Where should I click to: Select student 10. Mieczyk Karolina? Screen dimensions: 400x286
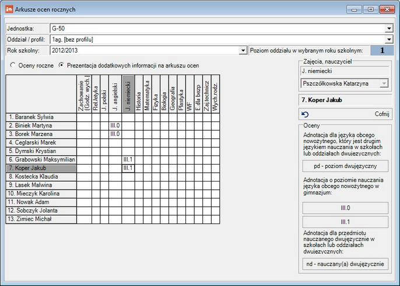[41, 194]
